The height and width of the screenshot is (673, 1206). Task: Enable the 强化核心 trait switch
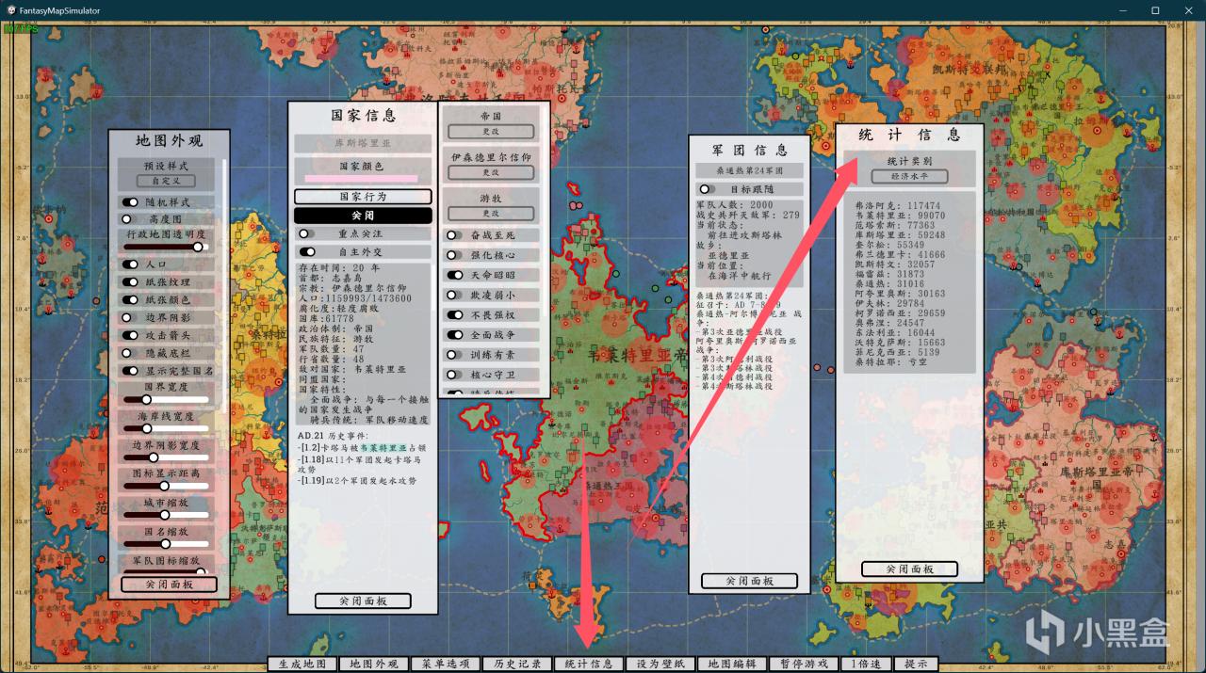pos(454,255)
